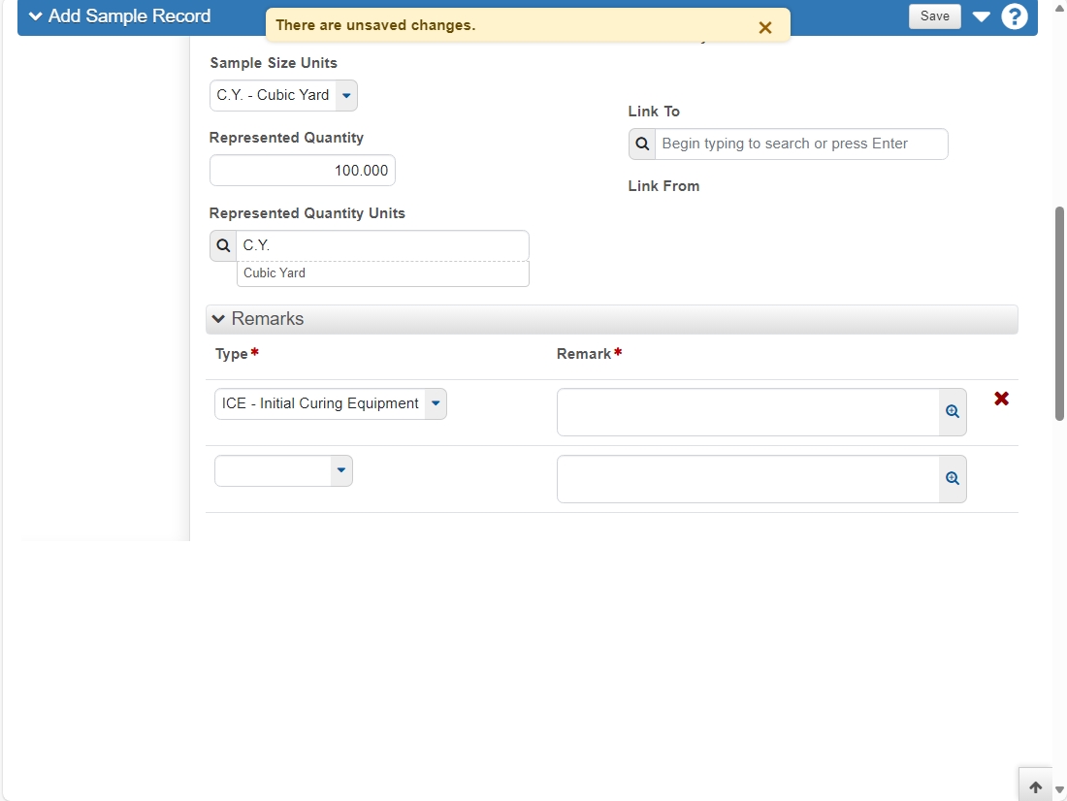Open the ICE - Initial Curing Equipment type dropdown
Viewport: 1067px width, 801px height.
(330, 403)
